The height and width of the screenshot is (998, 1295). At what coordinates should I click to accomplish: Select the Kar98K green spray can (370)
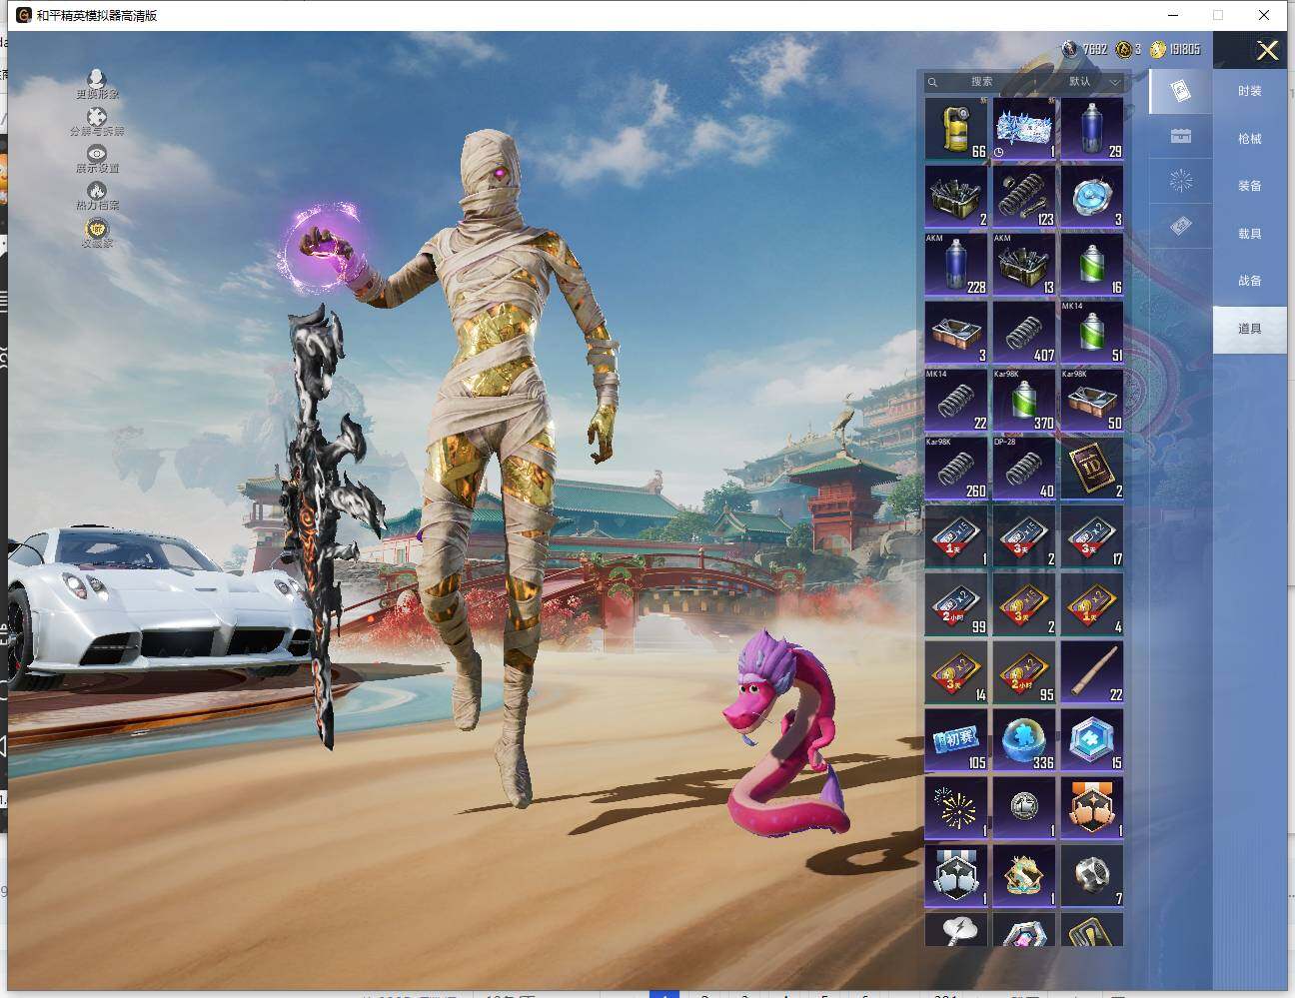tap(1024, 401)
